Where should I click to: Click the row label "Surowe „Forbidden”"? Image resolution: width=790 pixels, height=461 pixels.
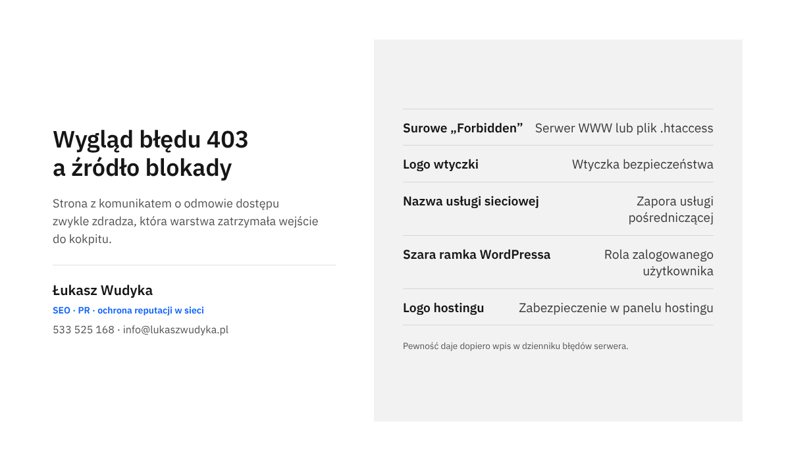(463, 128)
